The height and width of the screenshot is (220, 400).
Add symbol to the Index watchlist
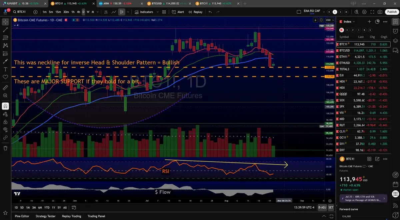369,22
